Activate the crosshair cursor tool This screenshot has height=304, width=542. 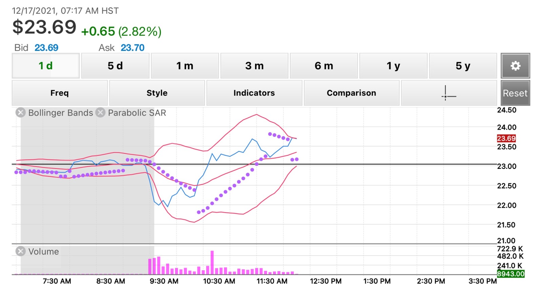click(x=449, y=93)
